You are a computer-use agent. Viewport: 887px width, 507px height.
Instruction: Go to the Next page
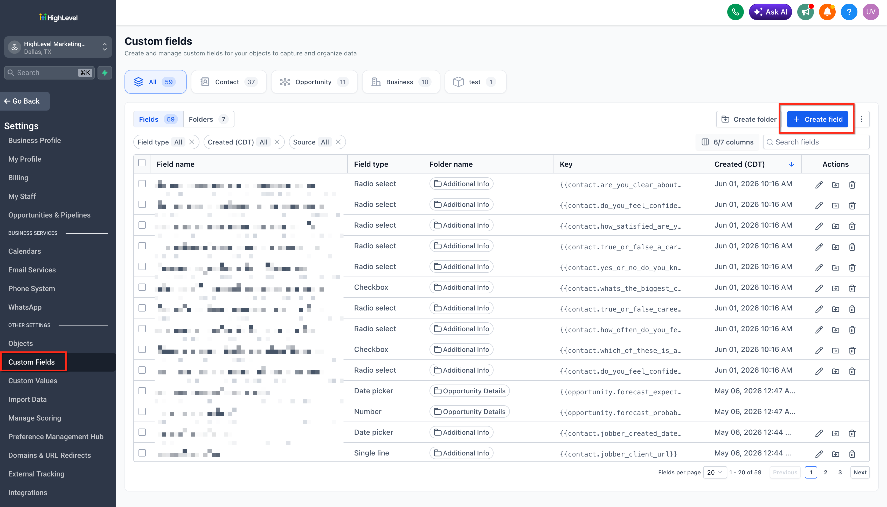tap(860, 473)
